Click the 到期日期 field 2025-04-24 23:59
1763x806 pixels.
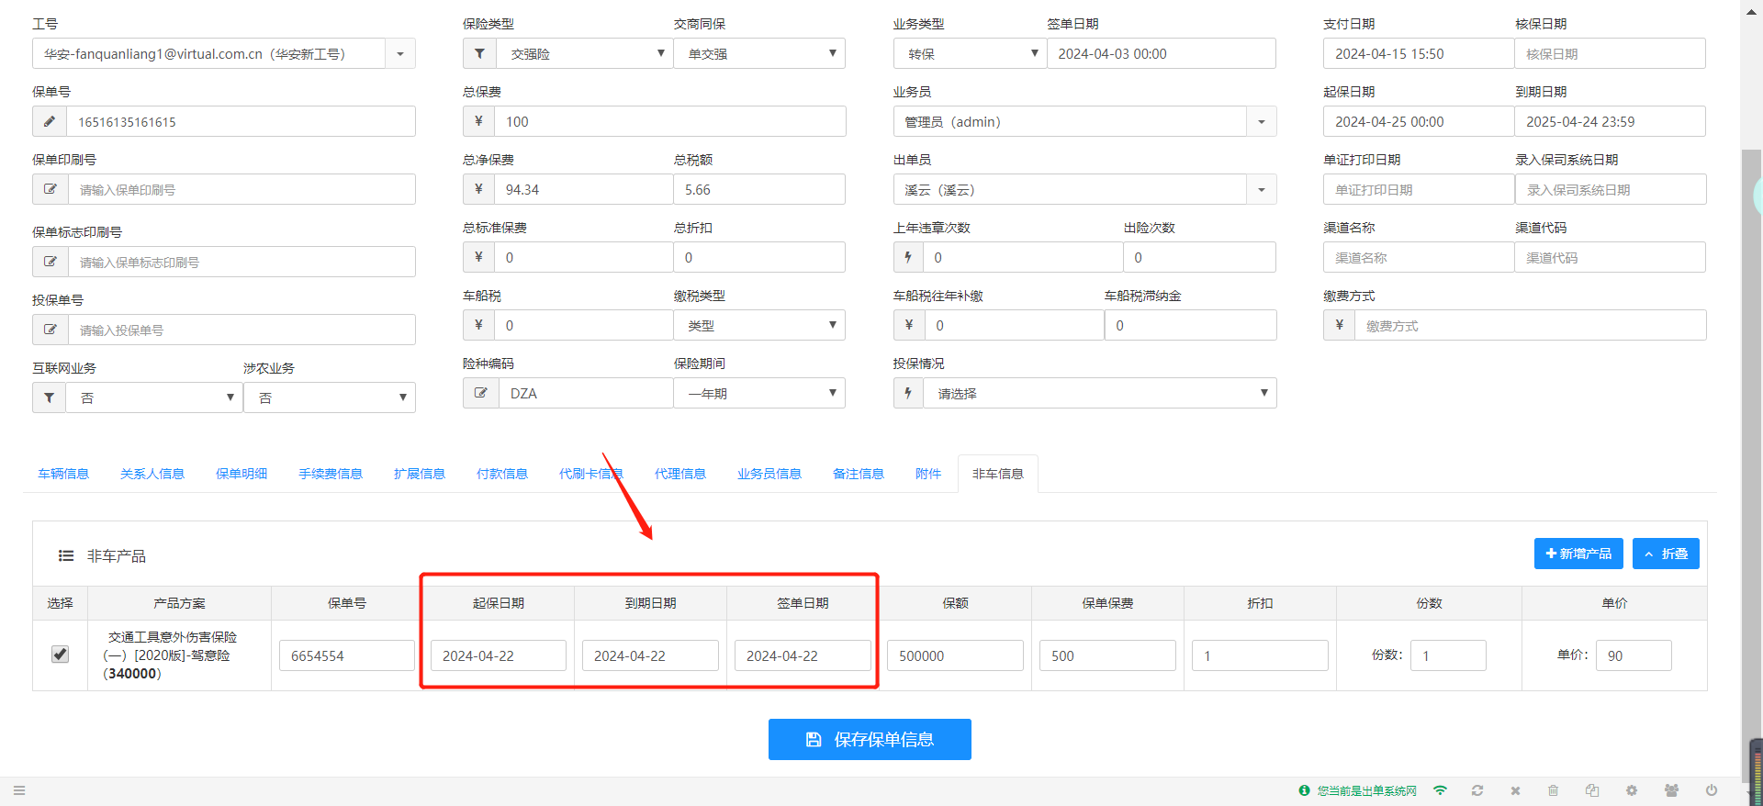click(1610, 121)
